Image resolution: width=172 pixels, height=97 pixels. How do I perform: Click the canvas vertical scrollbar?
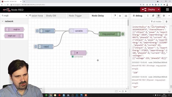[128, 23]
